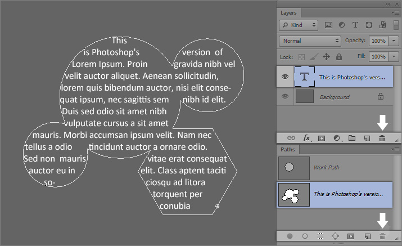Open the Kind filter type dropdown
This screenshot has width=402, height=246.
pos(299,25)
